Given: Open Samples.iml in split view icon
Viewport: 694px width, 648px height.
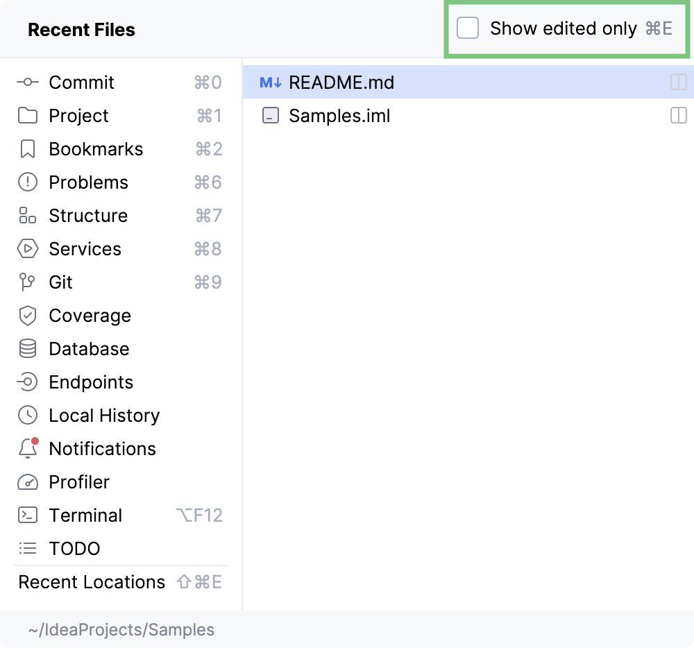Looking at the screenshot, I should click(678, 116).
